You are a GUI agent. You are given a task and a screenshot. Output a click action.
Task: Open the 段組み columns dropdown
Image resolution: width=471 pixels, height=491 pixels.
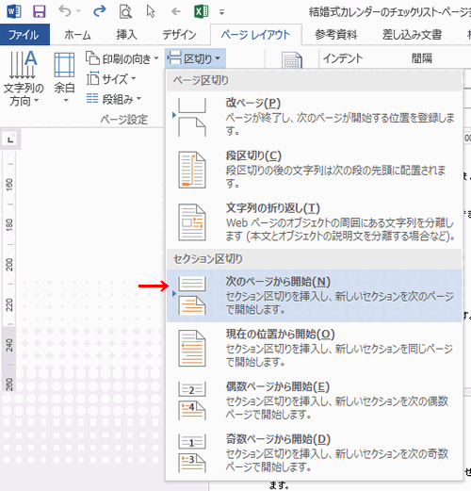point(114,99)
